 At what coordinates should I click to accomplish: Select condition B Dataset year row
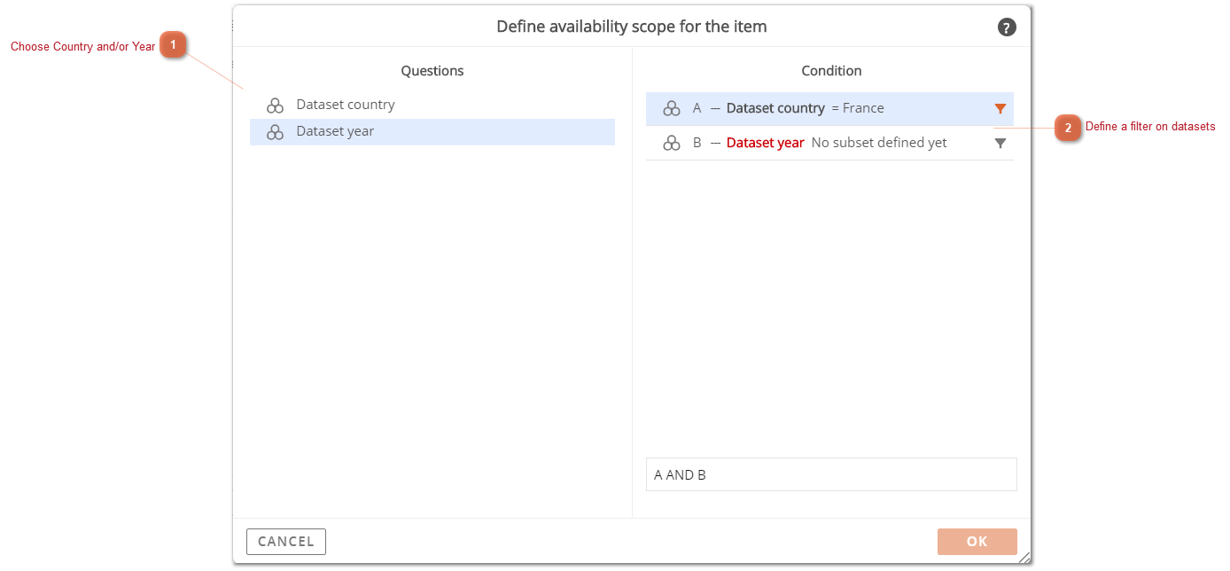[829, 143]
